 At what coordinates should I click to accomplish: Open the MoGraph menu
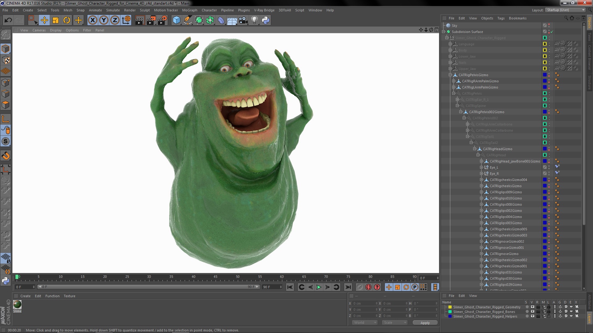190,10
